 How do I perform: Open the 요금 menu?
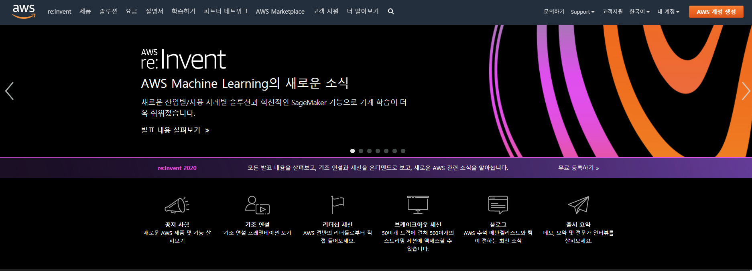coord(131,12)
